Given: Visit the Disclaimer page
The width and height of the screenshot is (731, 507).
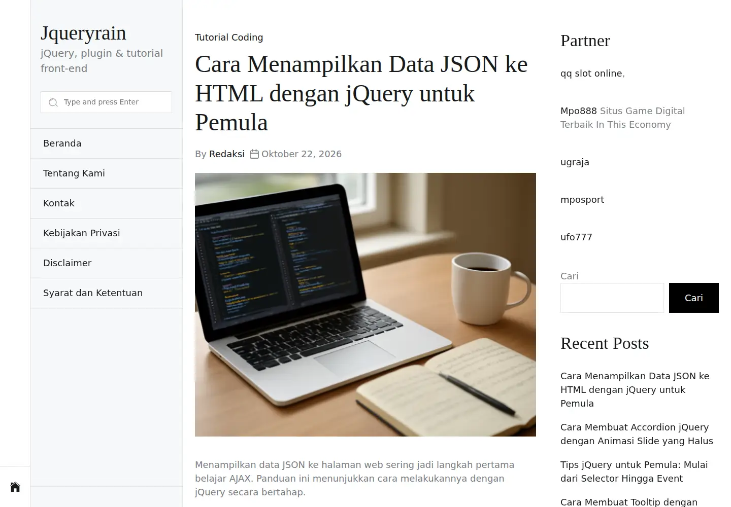Looking at the screenshot, I should [106, 263].
